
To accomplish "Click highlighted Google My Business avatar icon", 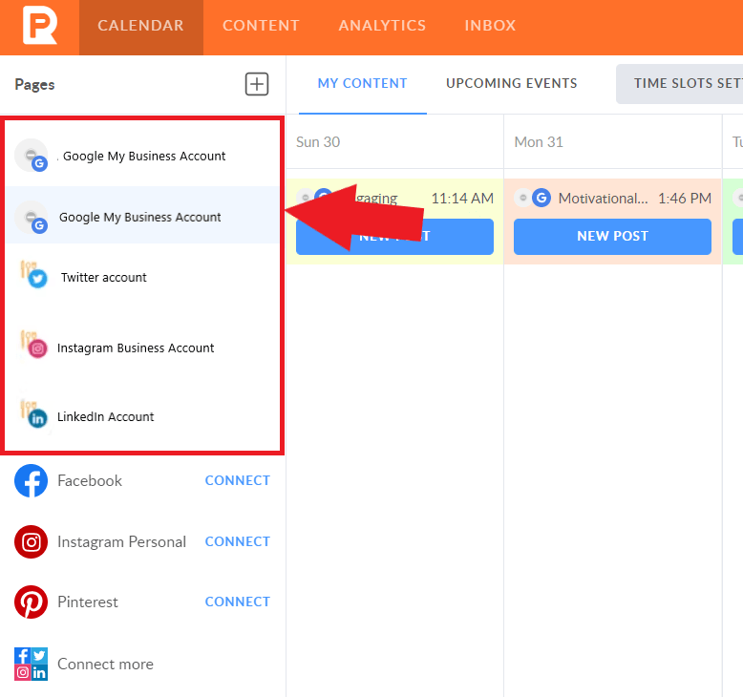I will pyautogui.click(x=32, y=217).
